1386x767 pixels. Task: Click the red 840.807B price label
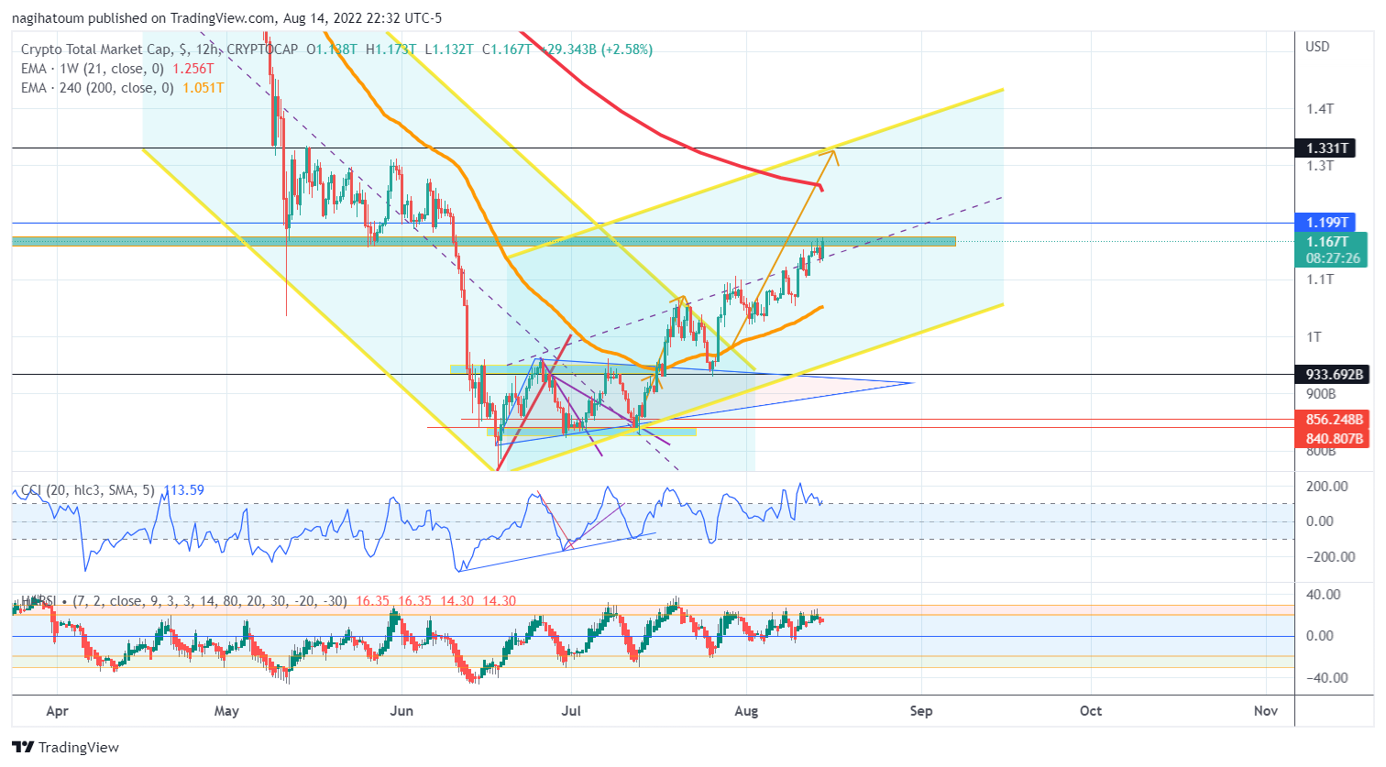pyautogui.click(x=1331, y=438)
